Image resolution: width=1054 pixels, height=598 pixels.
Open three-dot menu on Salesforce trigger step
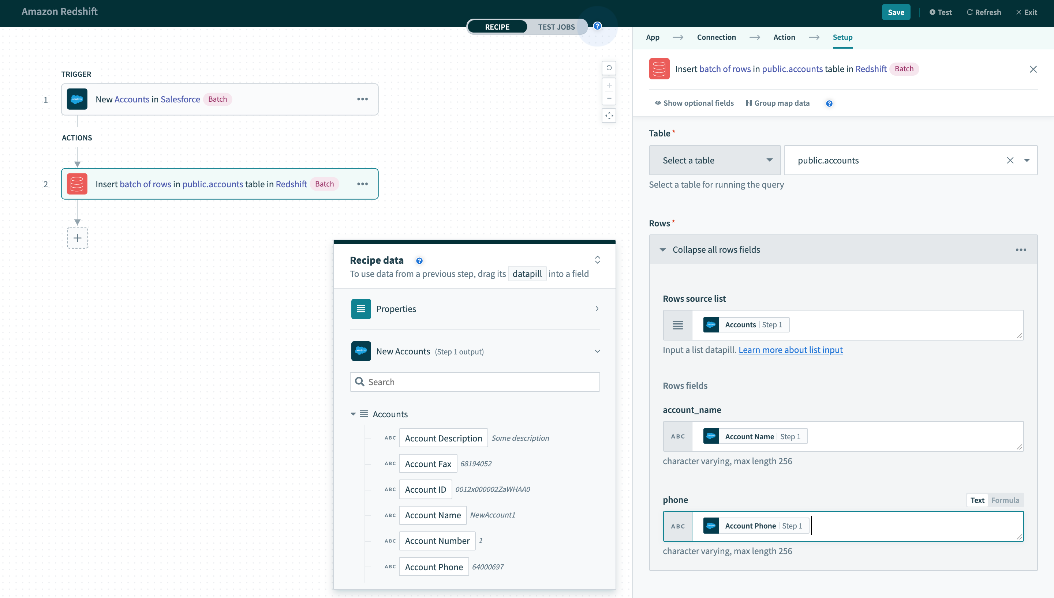[x=362, y=99]
